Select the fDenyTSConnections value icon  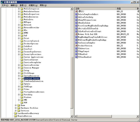coord(77,20)
